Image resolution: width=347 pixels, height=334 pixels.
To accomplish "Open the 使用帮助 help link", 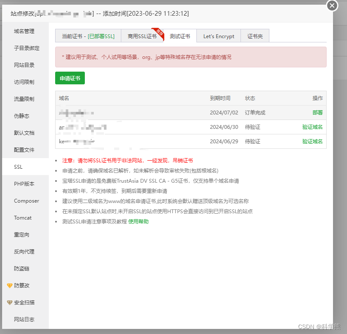I will 138,222.
